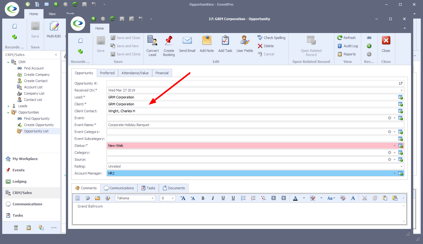Switch to the Preferred tab
The height and width of the screenshot is (244, 423).
107,73
